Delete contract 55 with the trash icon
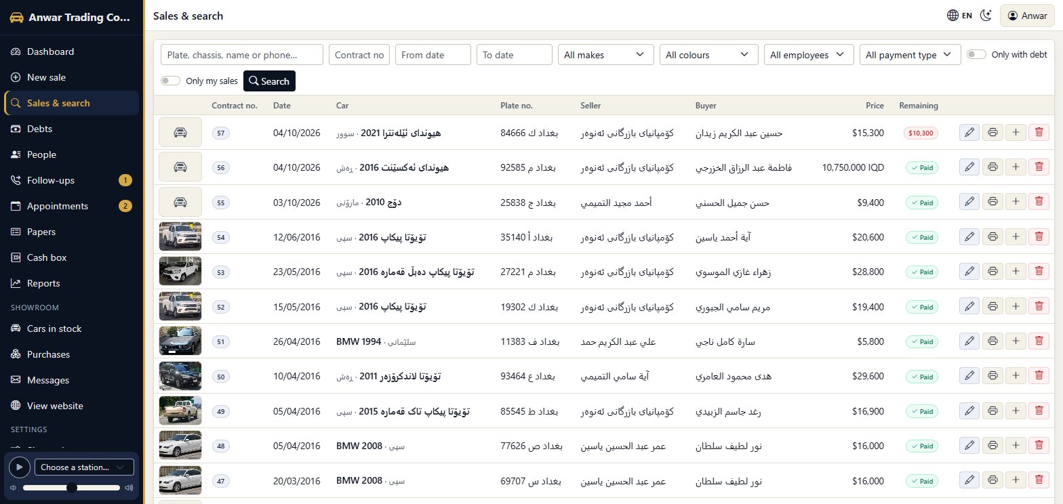1063x504 pixels. point(1039,202)
